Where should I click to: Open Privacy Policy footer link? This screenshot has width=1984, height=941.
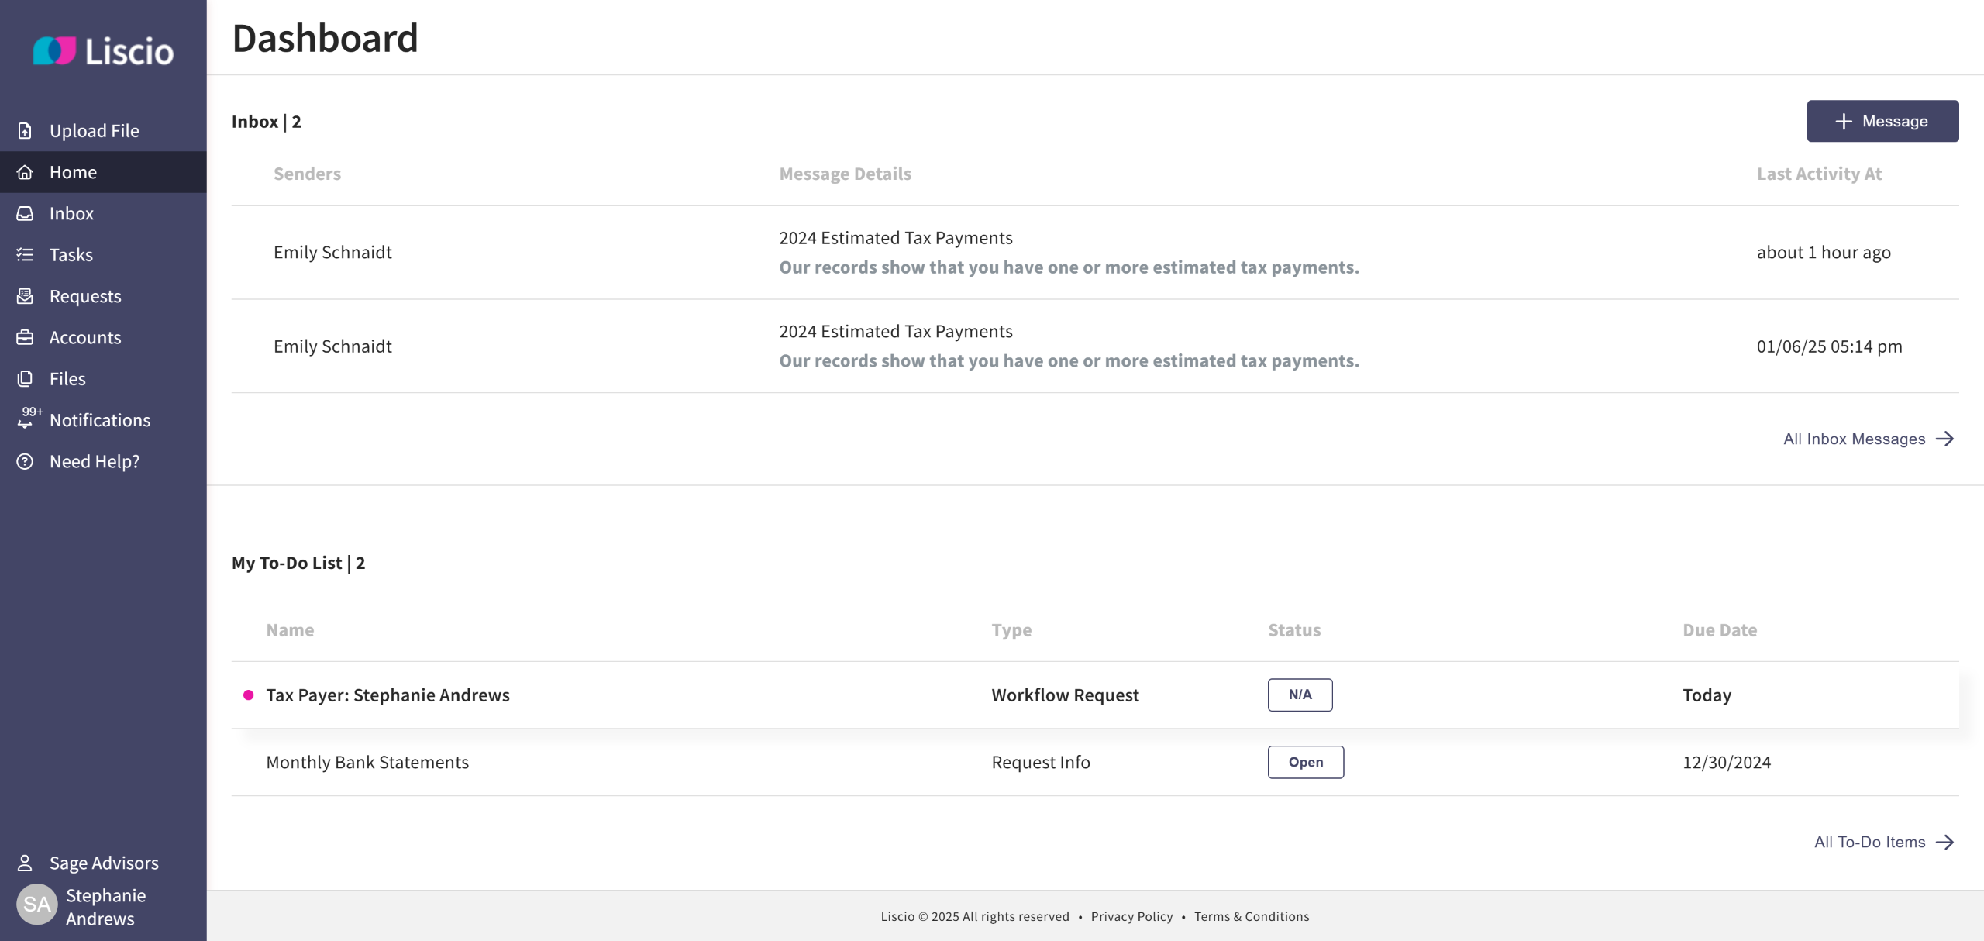click(x=1131, y=916)
